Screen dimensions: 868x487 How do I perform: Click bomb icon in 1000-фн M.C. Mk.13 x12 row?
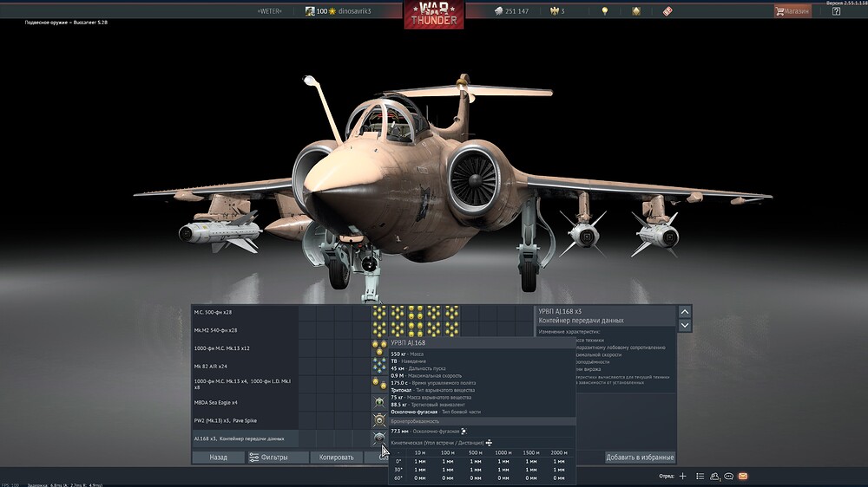379,347
